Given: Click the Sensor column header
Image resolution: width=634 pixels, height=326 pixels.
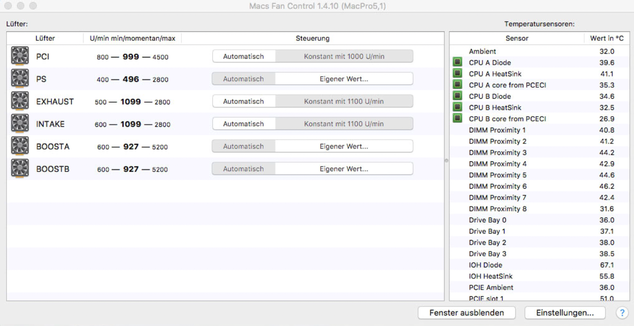Looking at the screenshot, I should 517,38.
